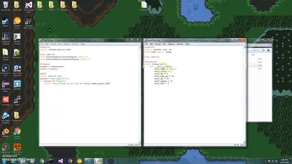The width and height of the screenshot is (292, 164).
Task: Open the Youtube folder icon
Action: tap(63, 6)
